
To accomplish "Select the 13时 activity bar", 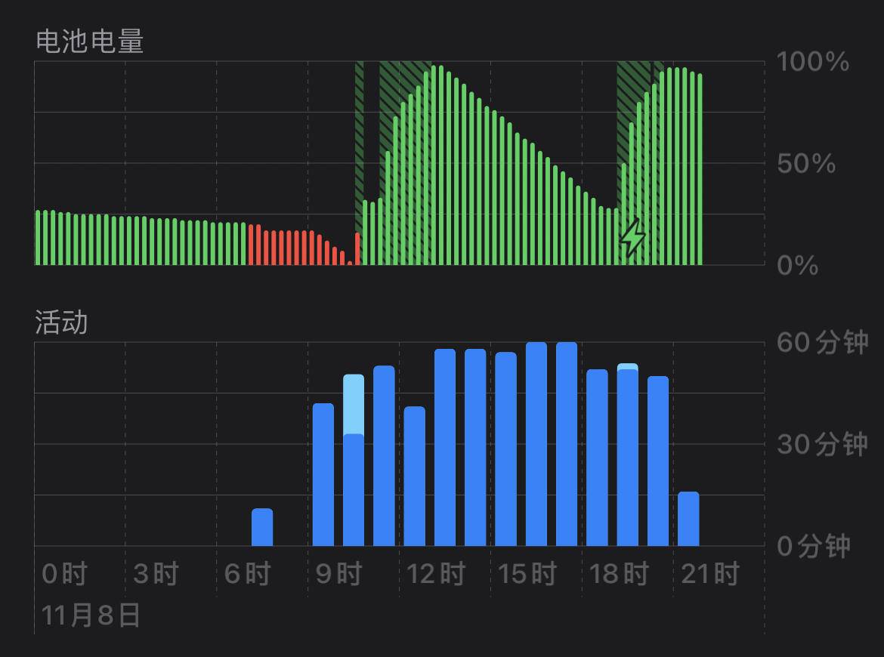I will [445, 447].
